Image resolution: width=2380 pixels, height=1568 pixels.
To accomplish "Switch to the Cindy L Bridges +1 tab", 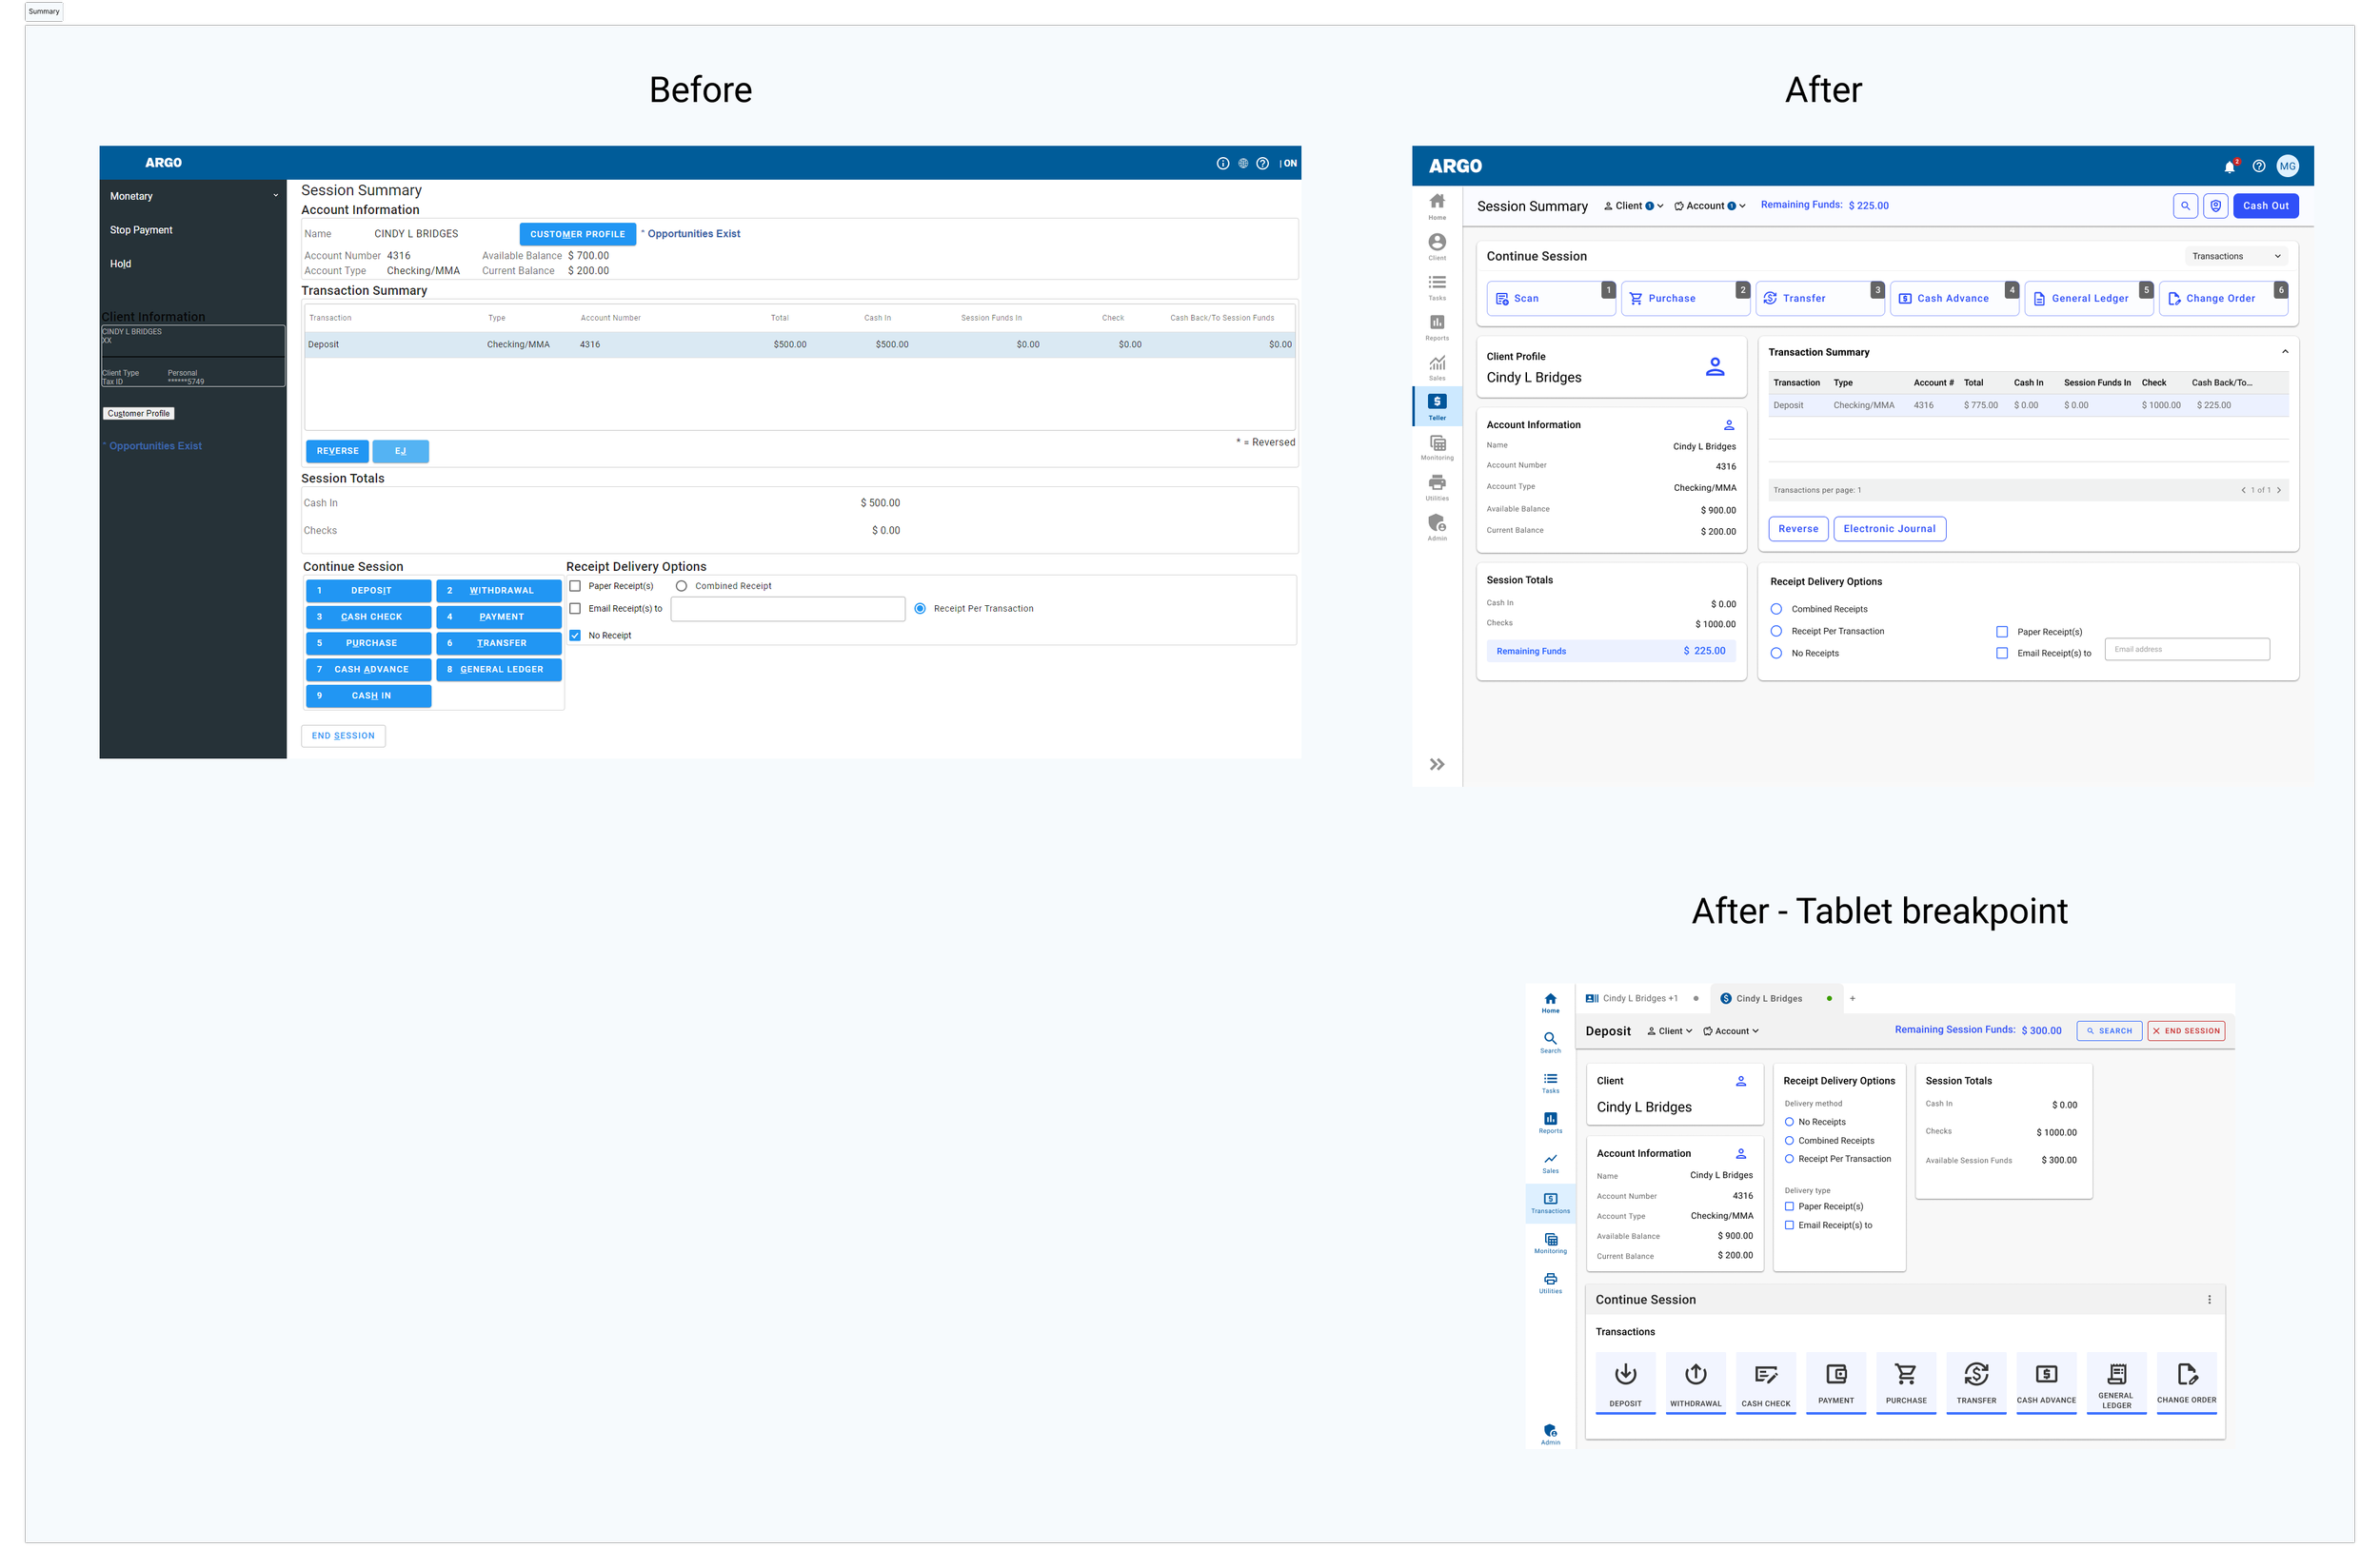I will [1638, 998].
